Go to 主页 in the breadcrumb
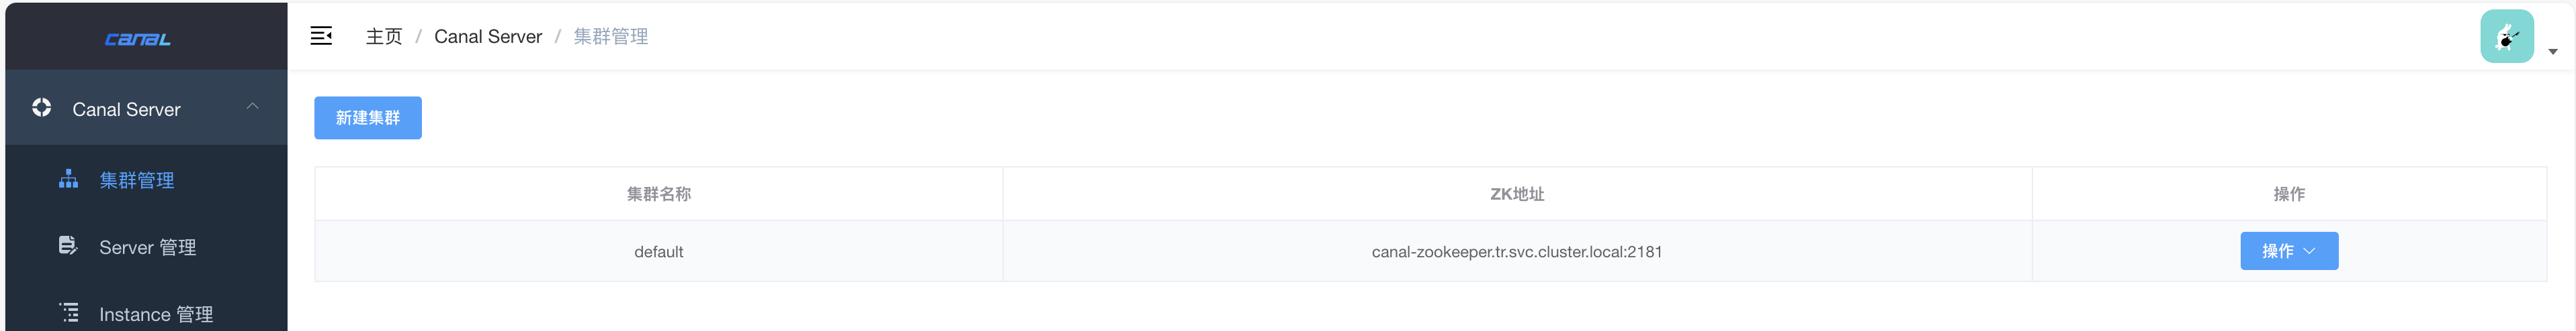The image size is (2576, 331). coord(384,37)
